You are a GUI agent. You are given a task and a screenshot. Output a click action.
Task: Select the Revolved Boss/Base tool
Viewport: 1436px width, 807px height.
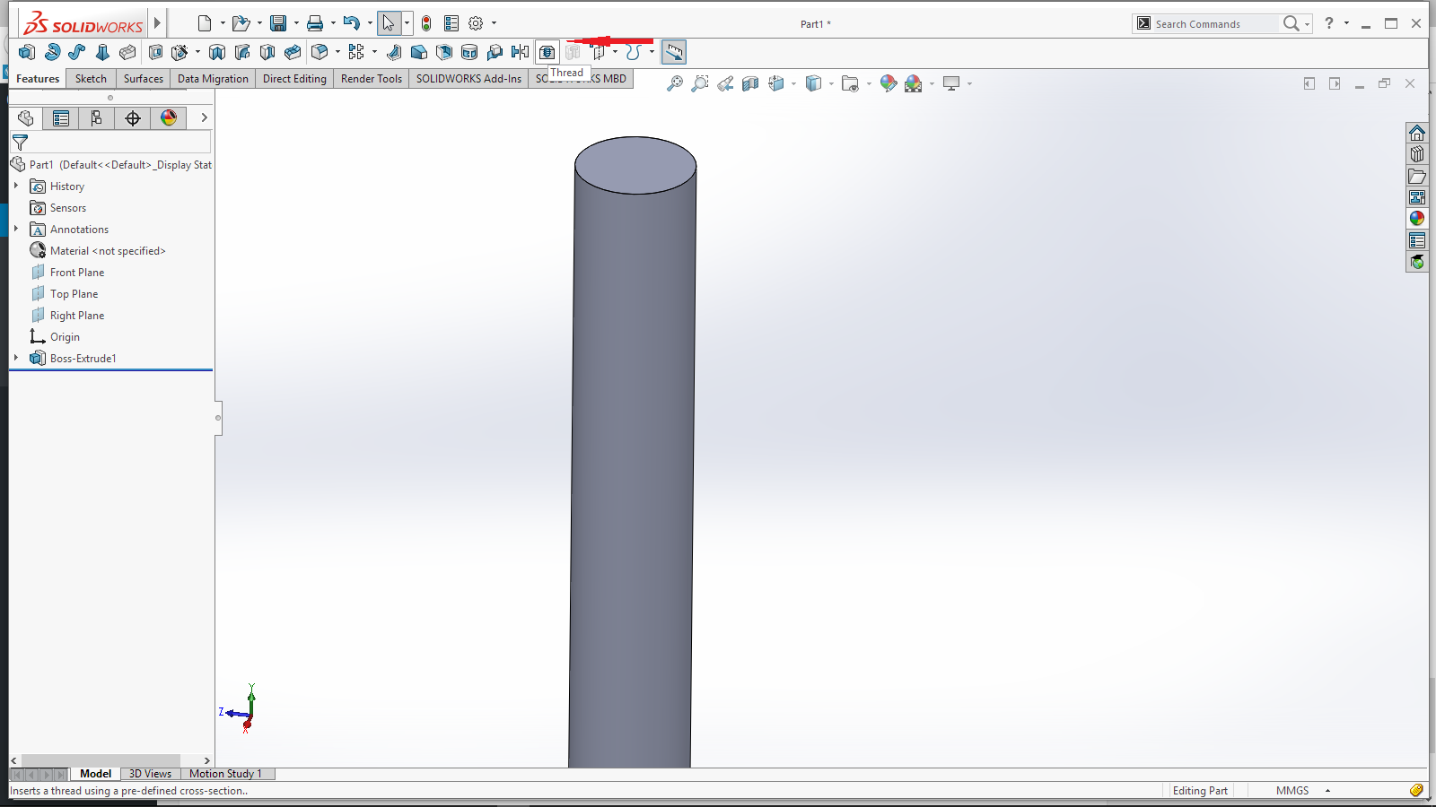pos(52,52)
